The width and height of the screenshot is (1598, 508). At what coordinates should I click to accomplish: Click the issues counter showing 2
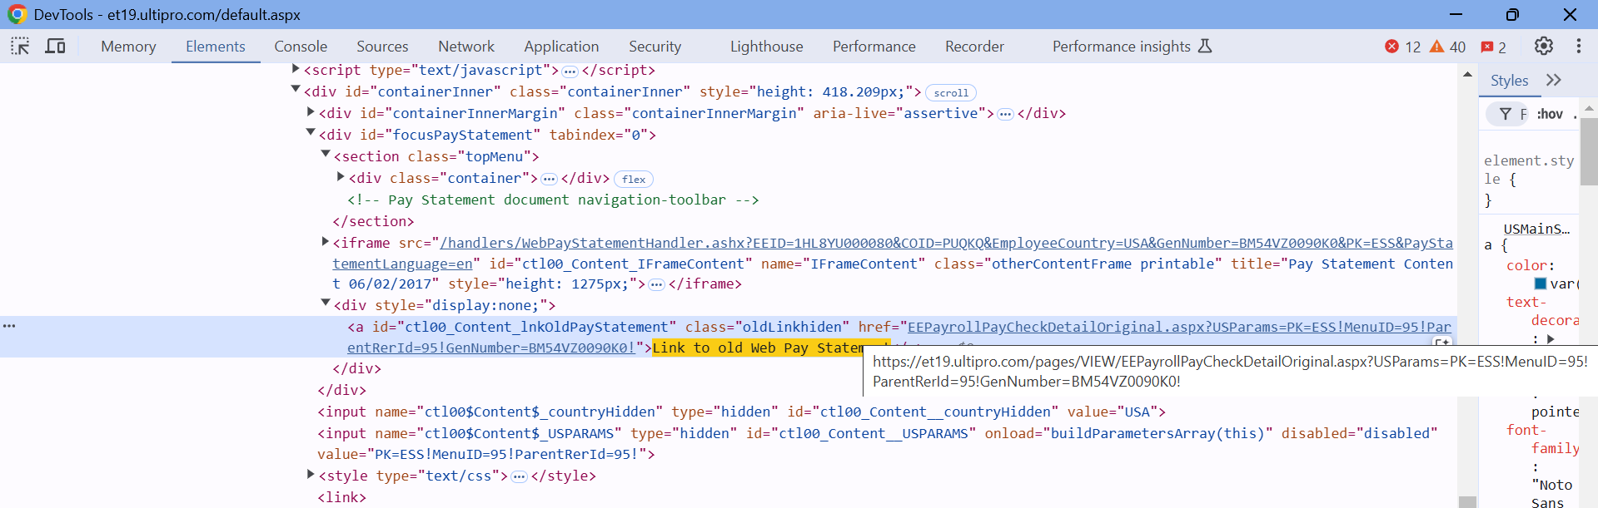pyautogui.click(x=1494, y=47)
